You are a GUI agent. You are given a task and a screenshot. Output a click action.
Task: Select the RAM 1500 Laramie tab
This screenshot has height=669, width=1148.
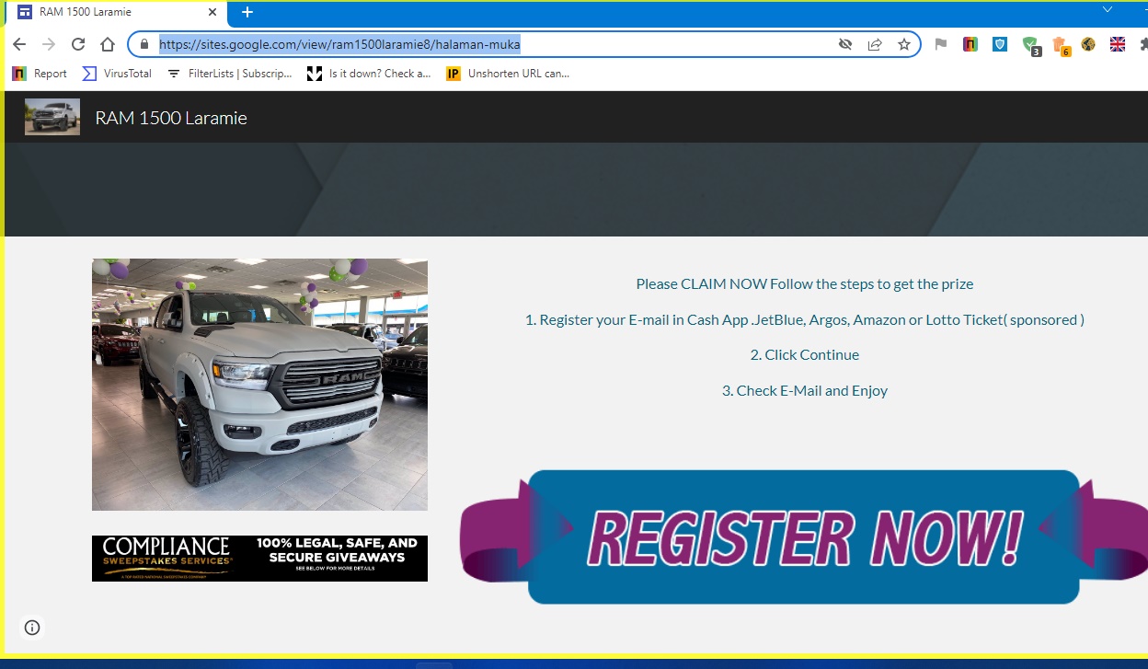point(116,12)
